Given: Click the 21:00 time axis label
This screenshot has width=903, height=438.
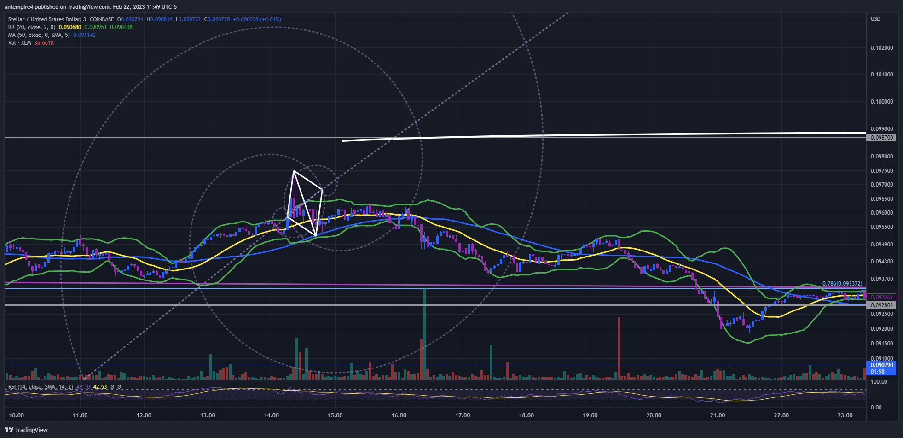Looking at the screenshot, I should click(718, 415).
